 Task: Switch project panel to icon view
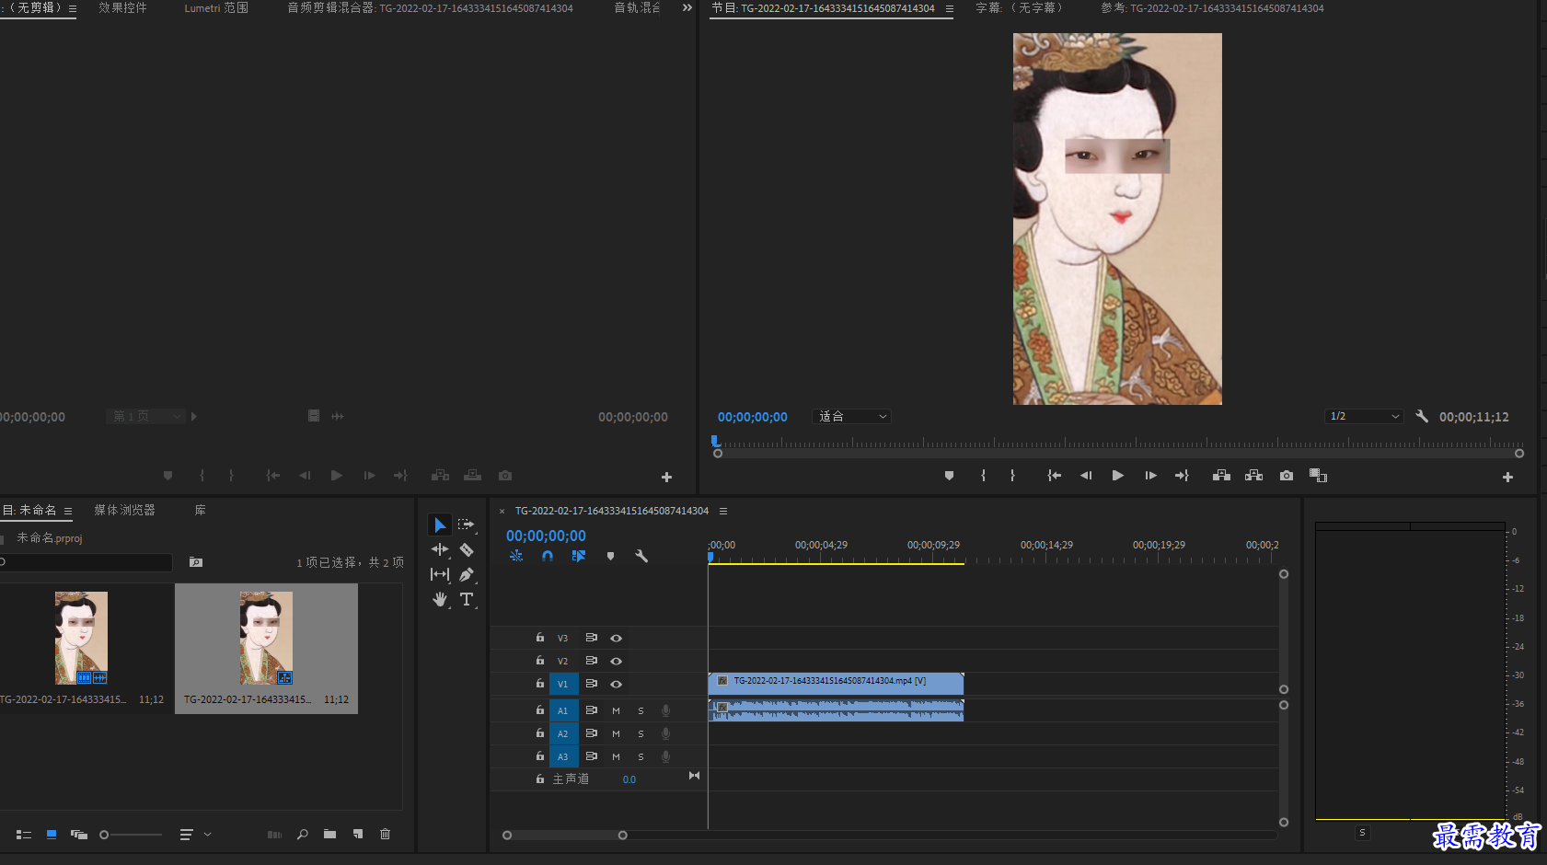point(52,835)
